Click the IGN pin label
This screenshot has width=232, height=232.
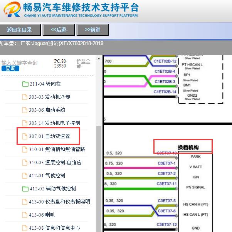click(196, 177)
